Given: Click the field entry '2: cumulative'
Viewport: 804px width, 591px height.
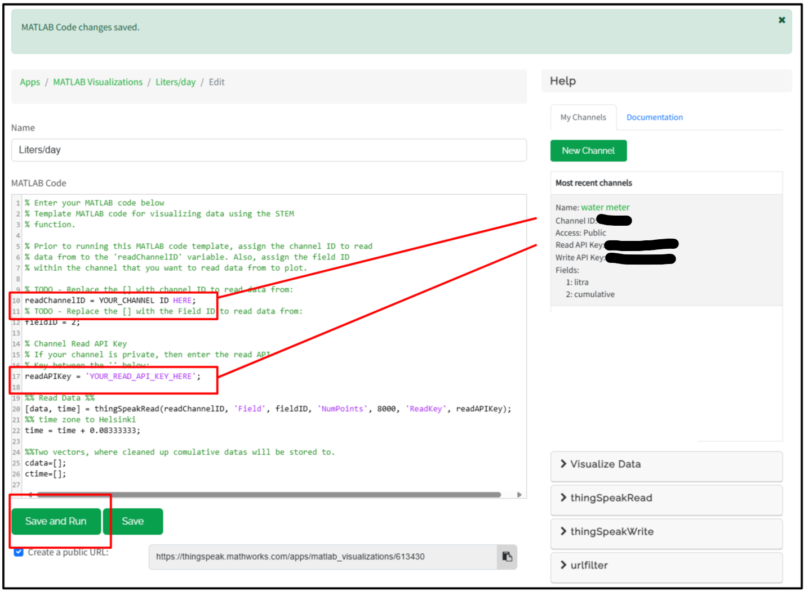Looking at the screenshot, I should pos(590,294).
